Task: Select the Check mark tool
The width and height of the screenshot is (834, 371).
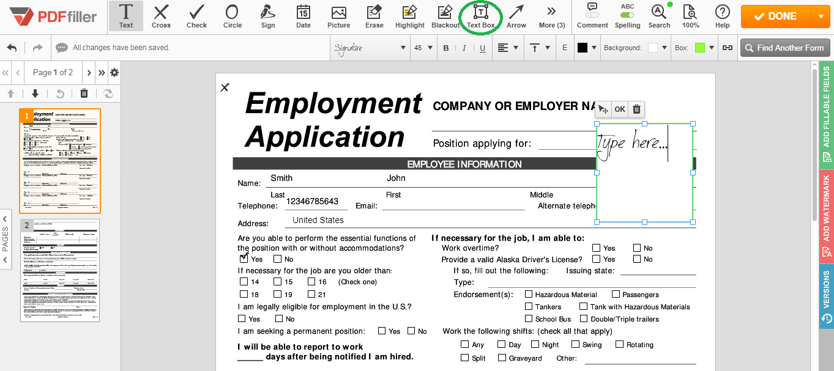Action: (196, 17)
